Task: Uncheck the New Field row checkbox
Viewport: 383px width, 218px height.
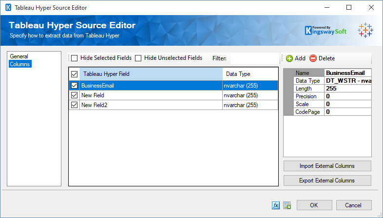Action: 74,95
